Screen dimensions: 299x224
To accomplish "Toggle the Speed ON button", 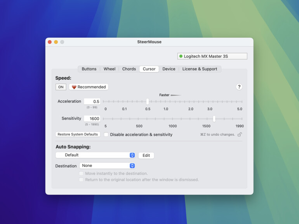I will (x=61, y=87).
